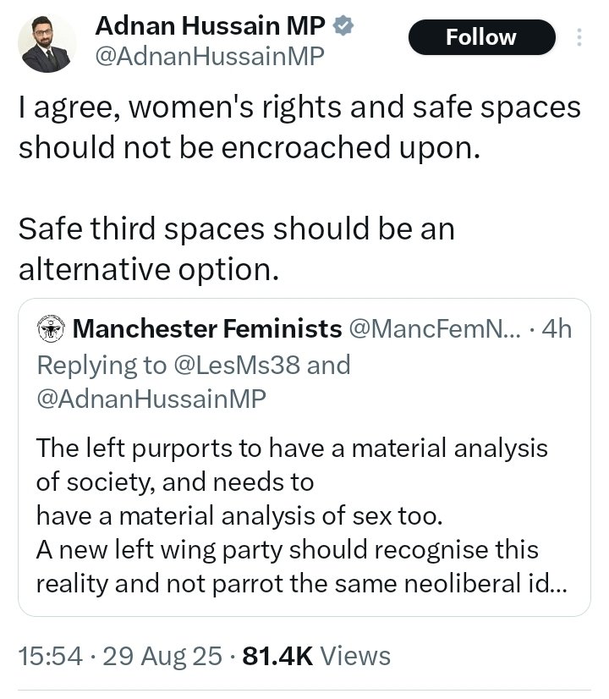Viewport: 609px width, 699px height.
Task: Open the three-dot more options menu
Action: pyautogui.click(x=579, y=37)
